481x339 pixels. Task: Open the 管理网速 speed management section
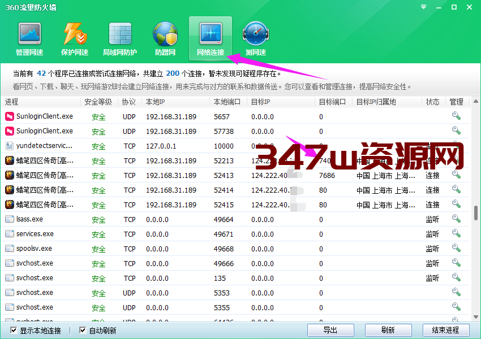pos(29,39)
